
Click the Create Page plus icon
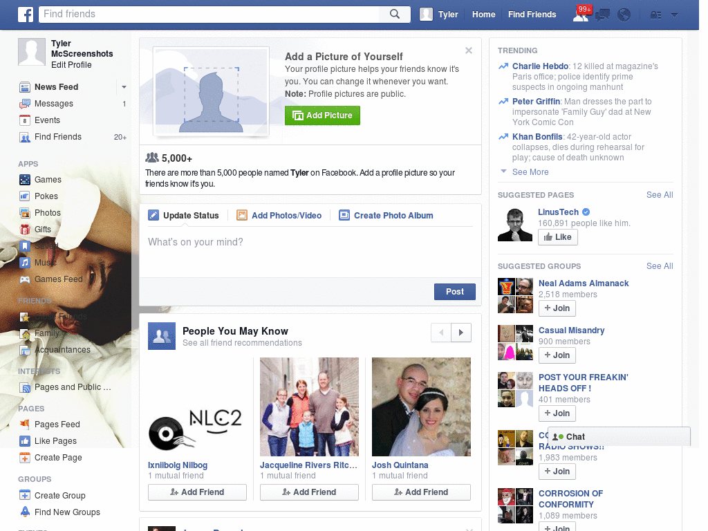tap(25, 458)
